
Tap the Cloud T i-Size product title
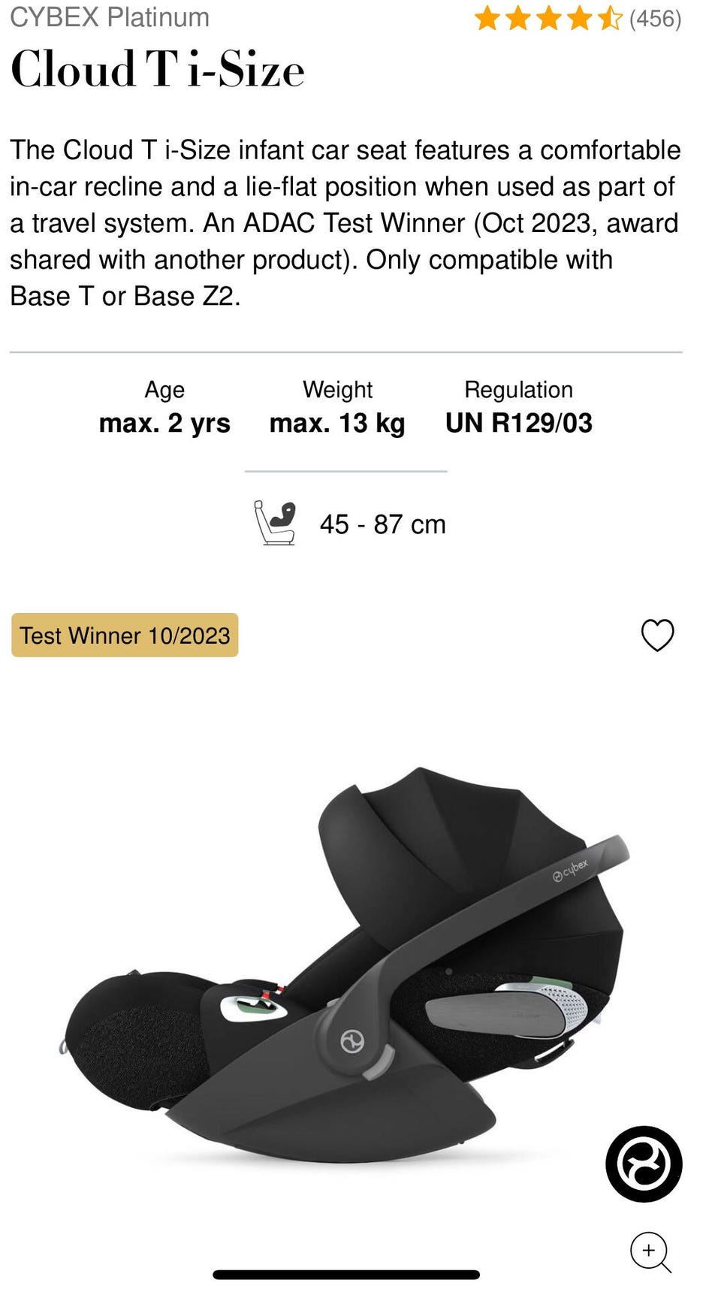pos(158,70)
